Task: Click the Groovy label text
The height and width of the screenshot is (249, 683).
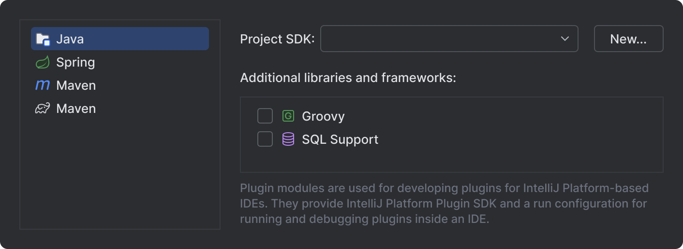Action: [x=323, y=116]
